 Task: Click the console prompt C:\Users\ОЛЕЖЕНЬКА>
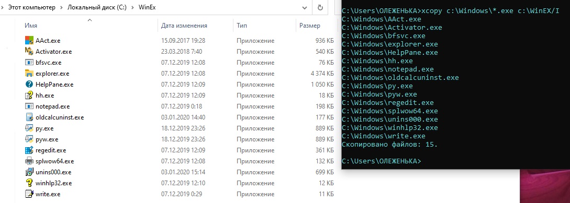click(382, 161)
